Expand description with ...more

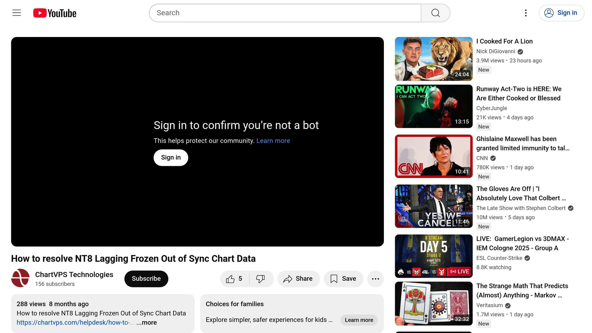coord(147,323)
